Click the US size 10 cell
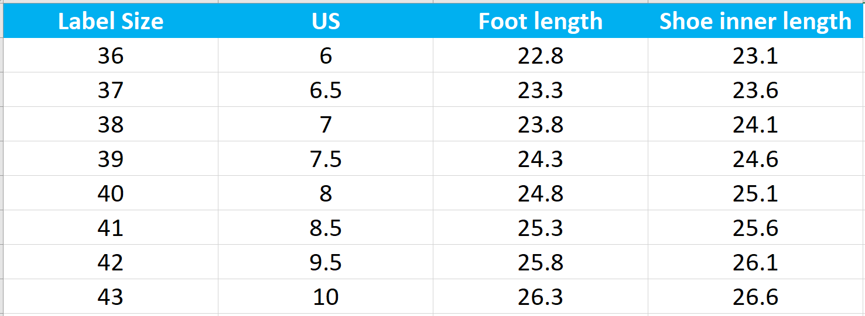The width and height of the screenshot is (865, 316). tap(326, 297)
